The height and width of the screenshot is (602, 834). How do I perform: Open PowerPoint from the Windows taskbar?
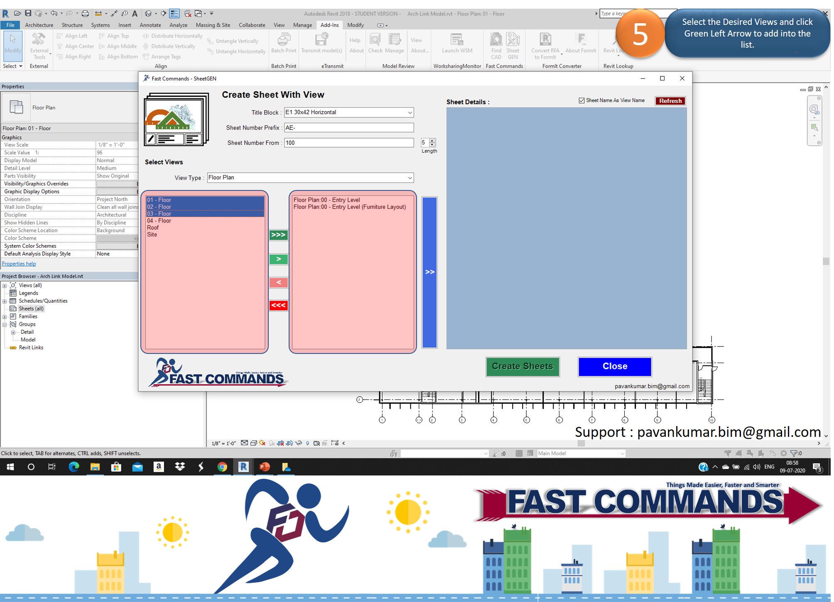click(265, 467)
